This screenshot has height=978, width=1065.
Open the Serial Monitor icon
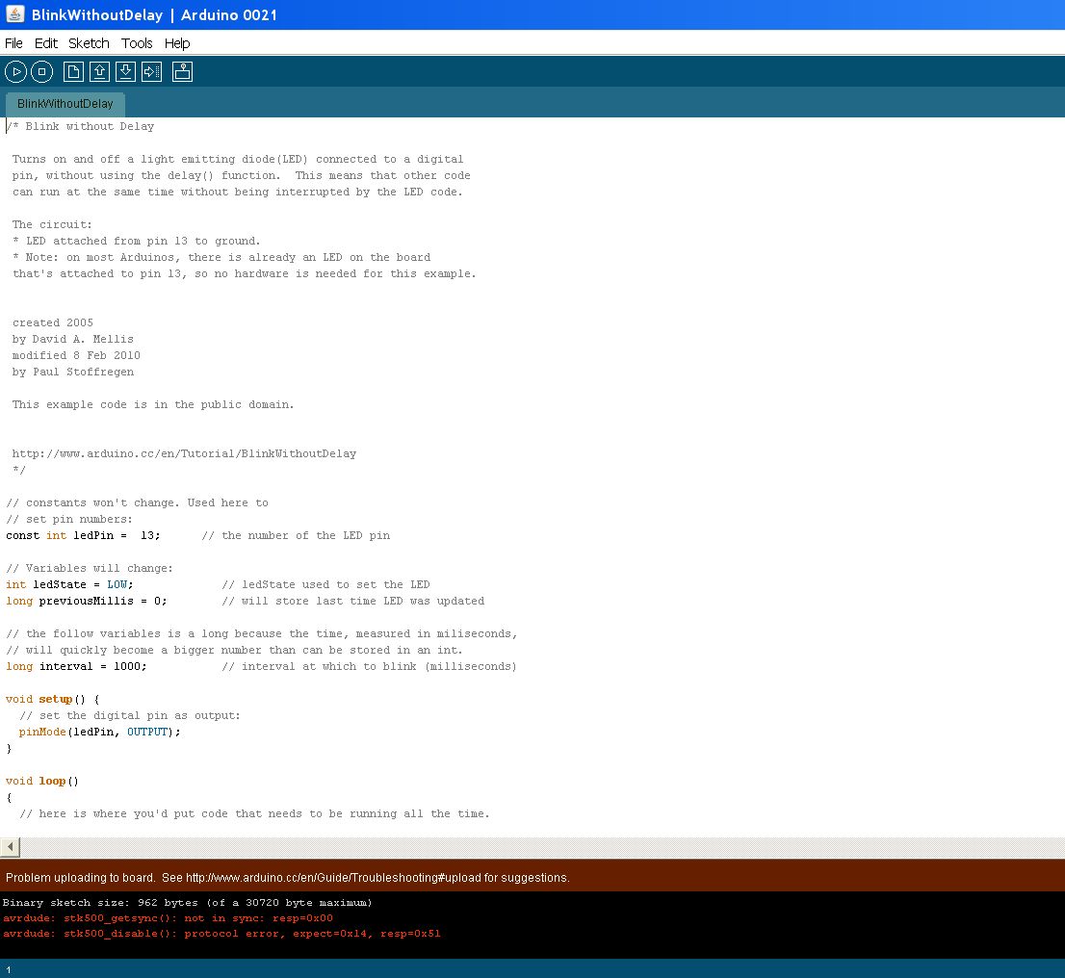coord(182,71)
